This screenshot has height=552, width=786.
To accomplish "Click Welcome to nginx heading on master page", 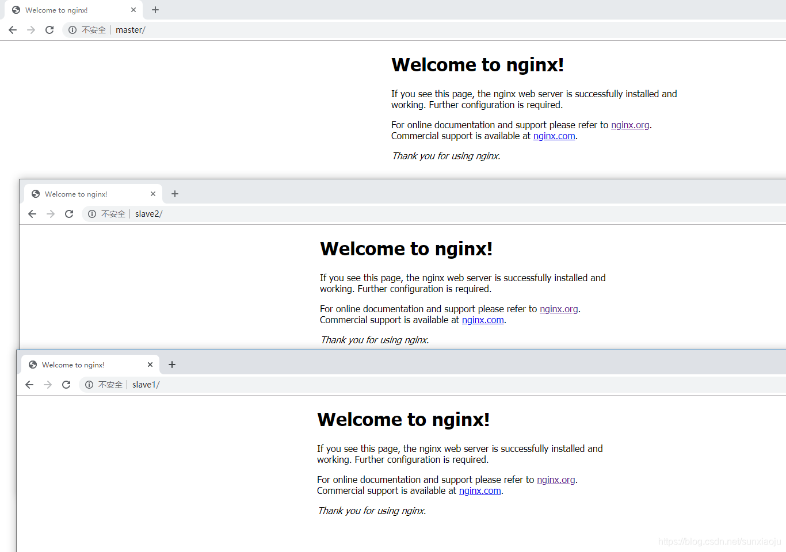I will point(478,65).
